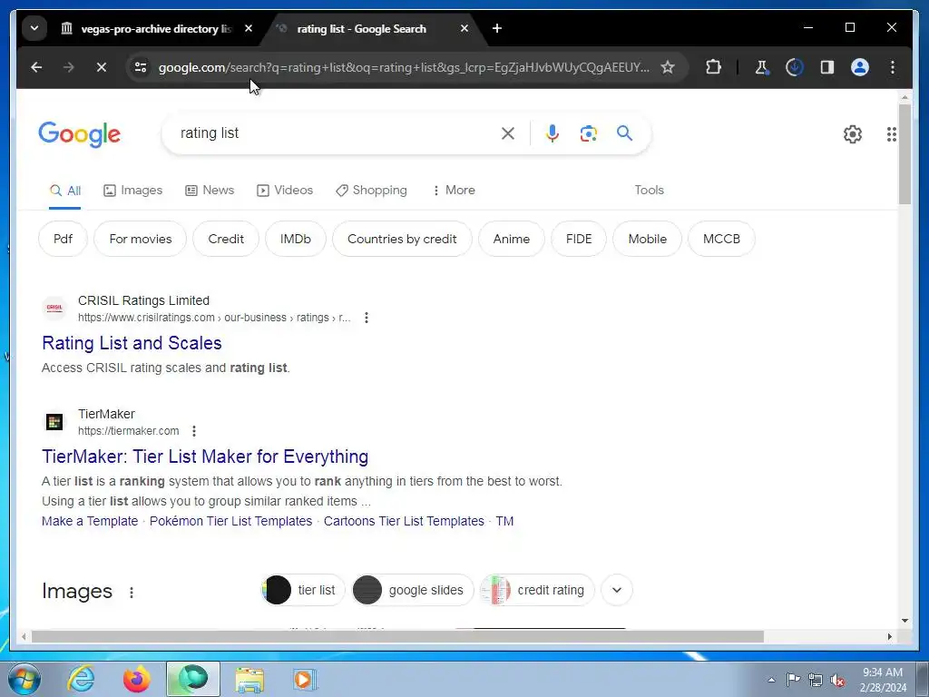The height and width of the screenshot is (697, 929).
Task: Select the google slides image chip
Action: click(413, 590)
